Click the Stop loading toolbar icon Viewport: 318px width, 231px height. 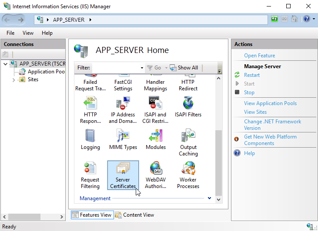coord(285,19)
